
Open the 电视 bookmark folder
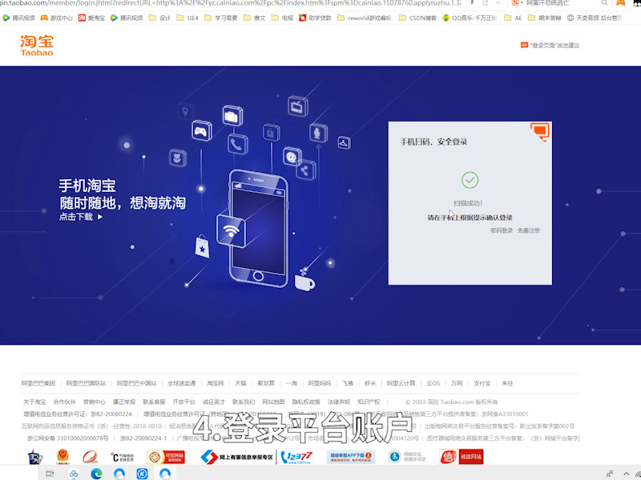point(283,18)
